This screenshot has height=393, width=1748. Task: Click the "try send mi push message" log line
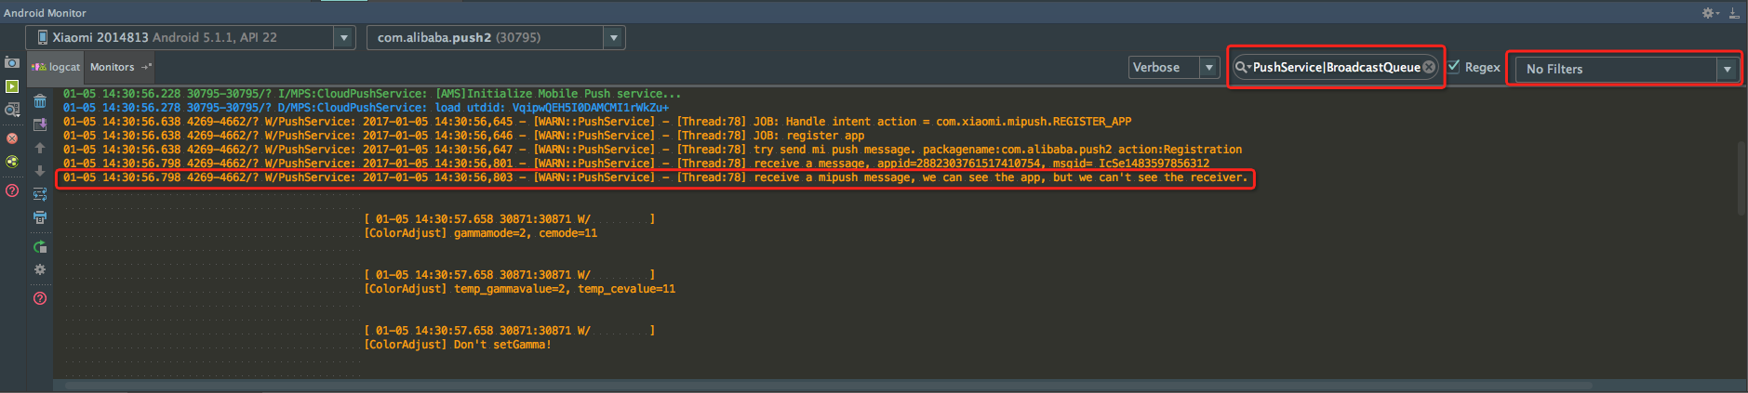[x=653, y=150]
